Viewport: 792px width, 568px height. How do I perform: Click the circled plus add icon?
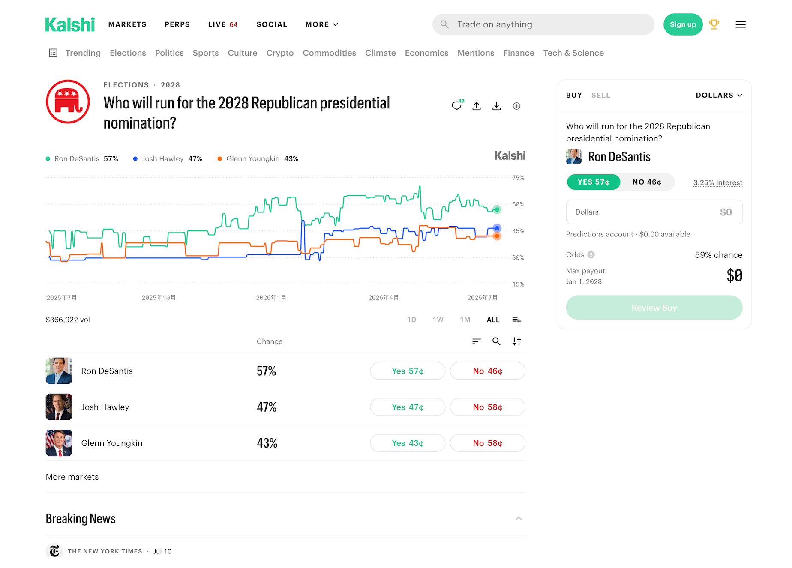[517, 106]
